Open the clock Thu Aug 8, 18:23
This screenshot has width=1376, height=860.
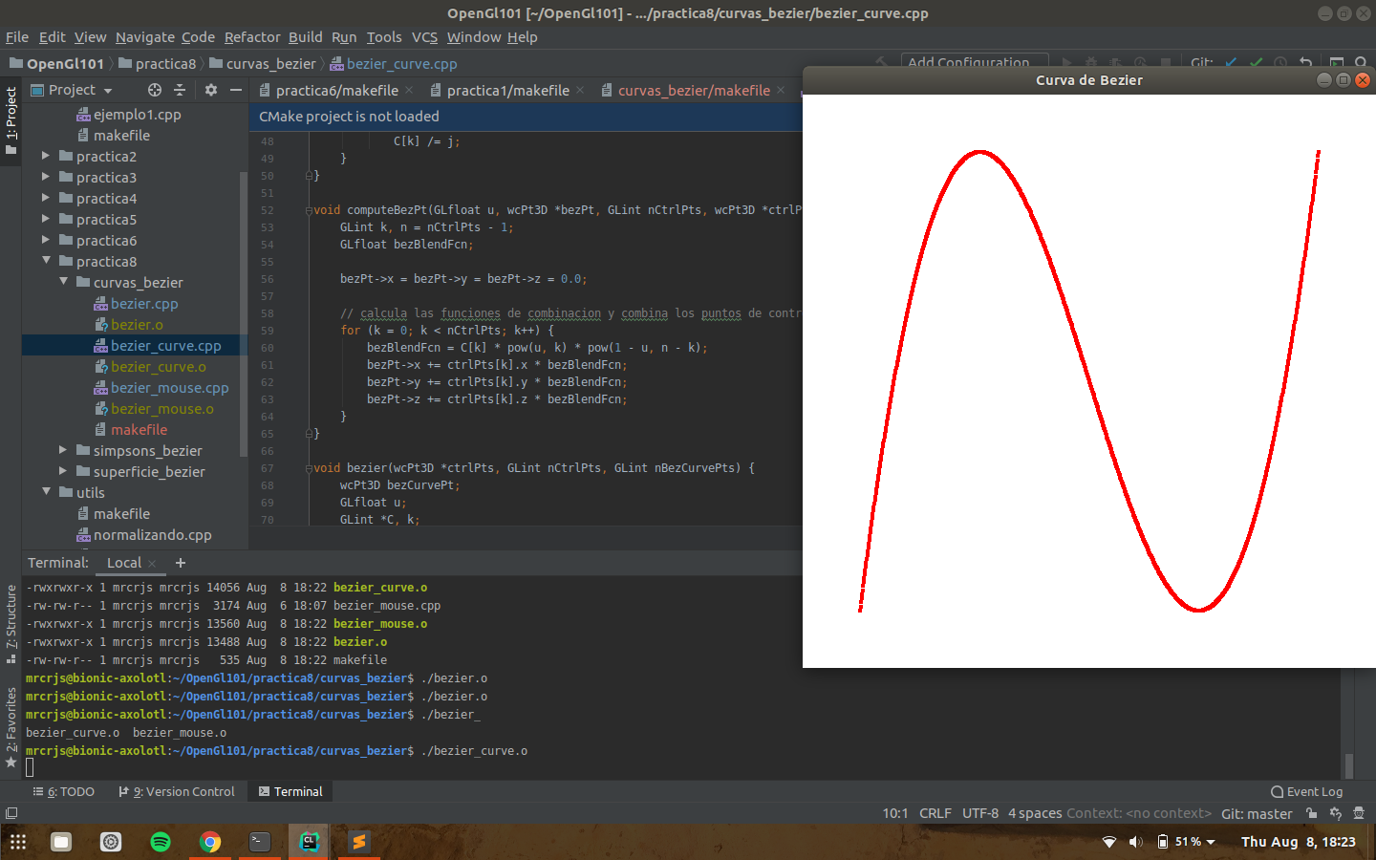point(1298,842)
